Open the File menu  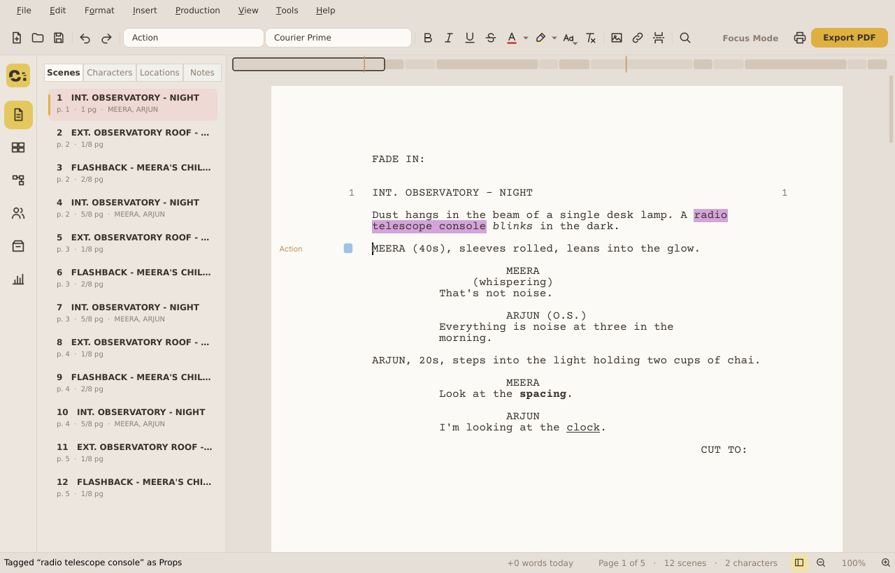[24, 10]
